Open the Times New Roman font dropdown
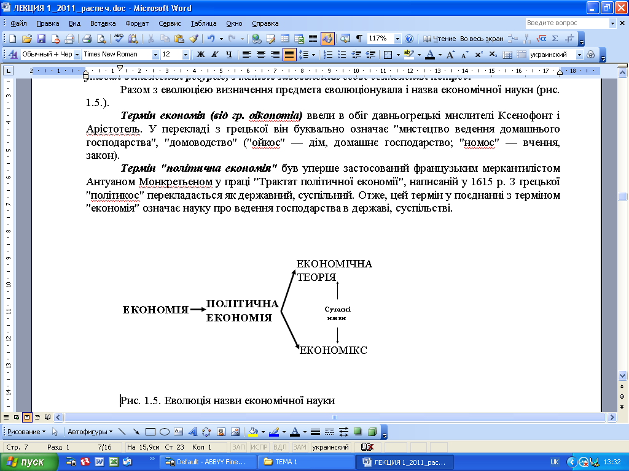Viewport: 629px width, 471px height. coord(155,55)
